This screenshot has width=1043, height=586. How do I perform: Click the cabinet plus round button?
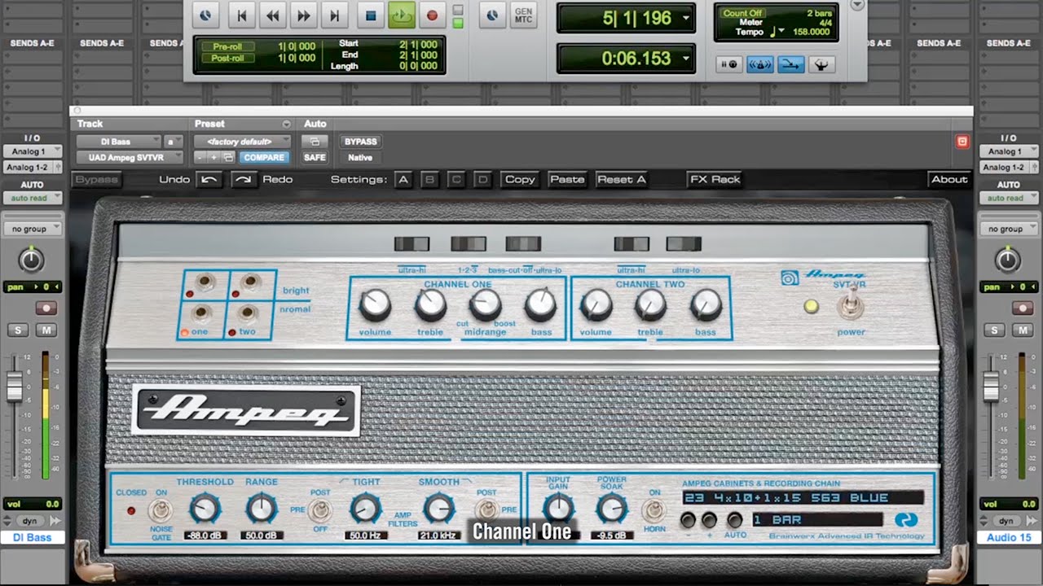coord(710,521)
